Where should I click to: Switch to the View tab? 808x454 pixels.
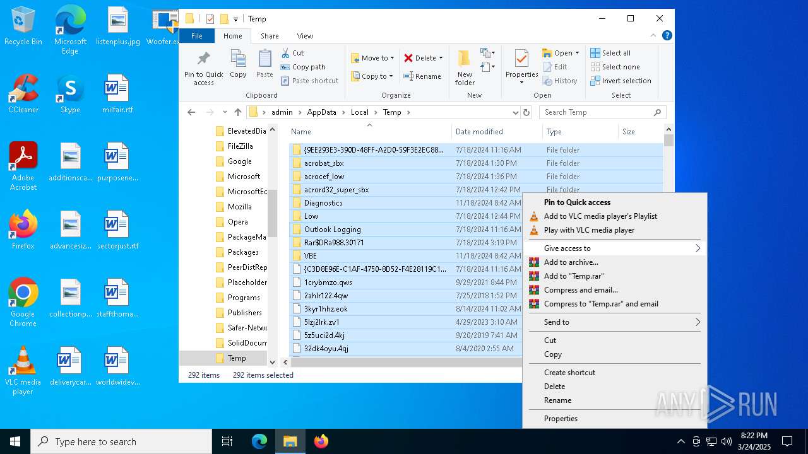(x=305, y=36)
